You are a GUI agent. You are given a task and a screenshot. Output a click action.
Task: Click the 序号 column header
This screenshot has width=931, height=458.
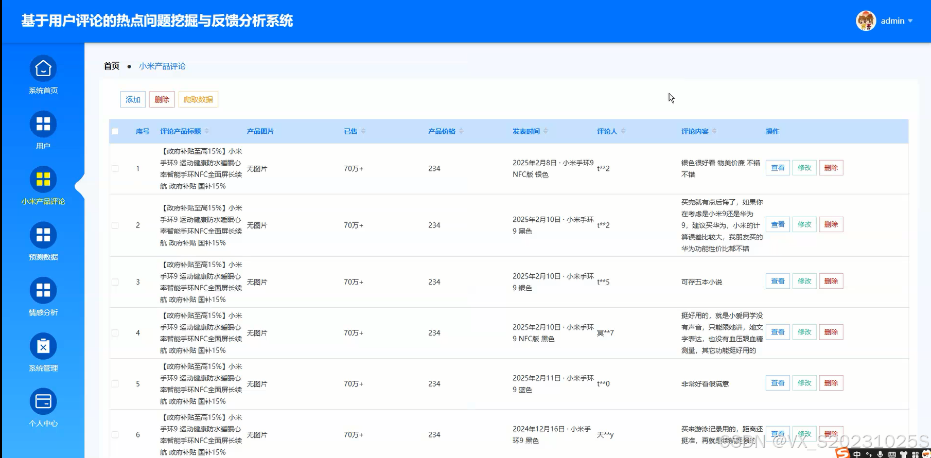coord(143,131)
